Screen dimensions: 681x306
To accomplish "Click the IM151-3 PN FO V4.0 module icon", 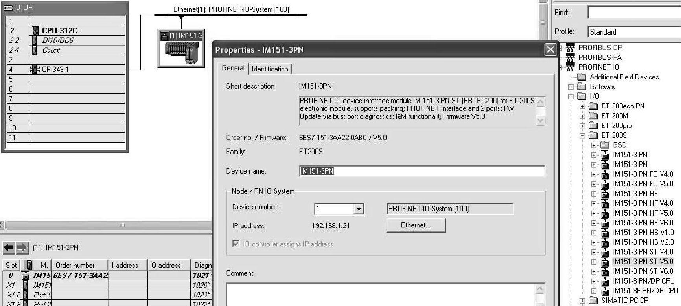I will tap(605, 174).
